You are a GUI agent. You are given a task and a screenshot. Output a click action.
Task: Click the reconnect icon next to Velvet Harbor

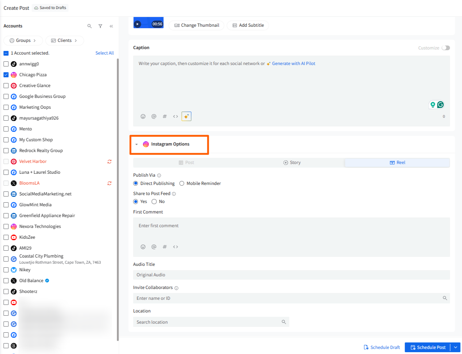pyautogui.click(x=109, y=161)
